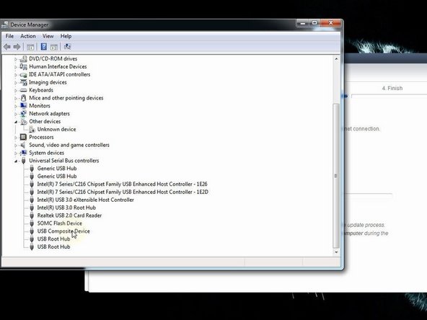Click the DVD/CD-ROM drives icon

click(24, 59)
